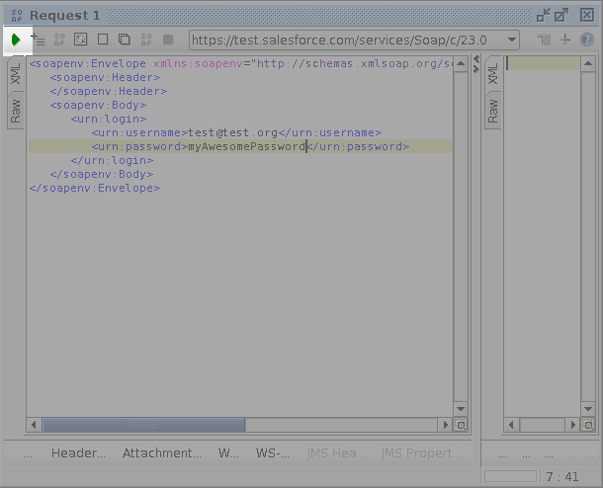Click the response panel horizontal scroll left arrow
603x488 pixels.
[511, 425]
